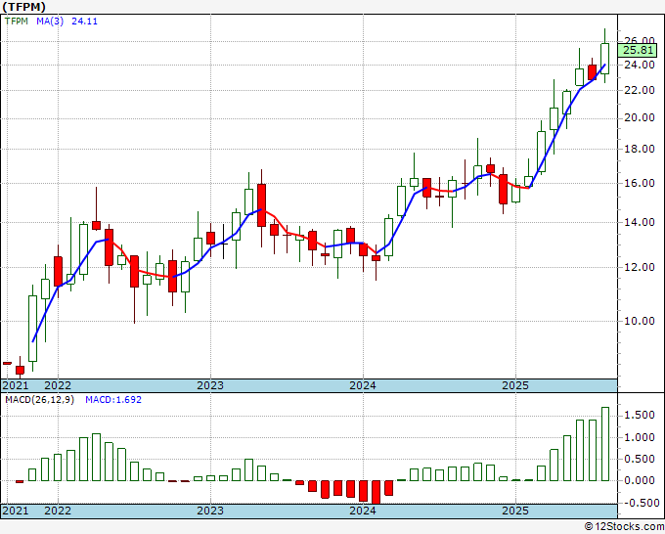The width and height of the screenshot is (665, 534).
Task: Click the MACD:1.692 value label
Action: [113, 400]
